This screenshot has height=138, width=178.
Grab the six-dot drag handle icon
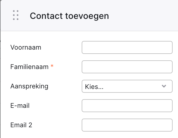(16, 15)
